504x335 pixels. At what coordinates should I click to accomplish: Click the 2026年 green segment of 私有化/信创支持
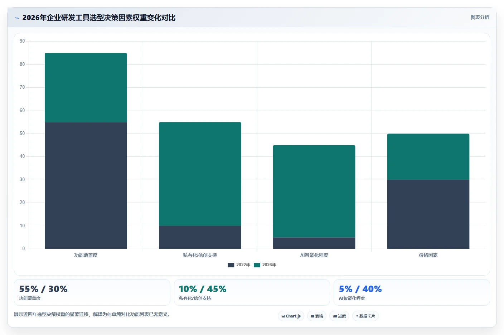200,174
